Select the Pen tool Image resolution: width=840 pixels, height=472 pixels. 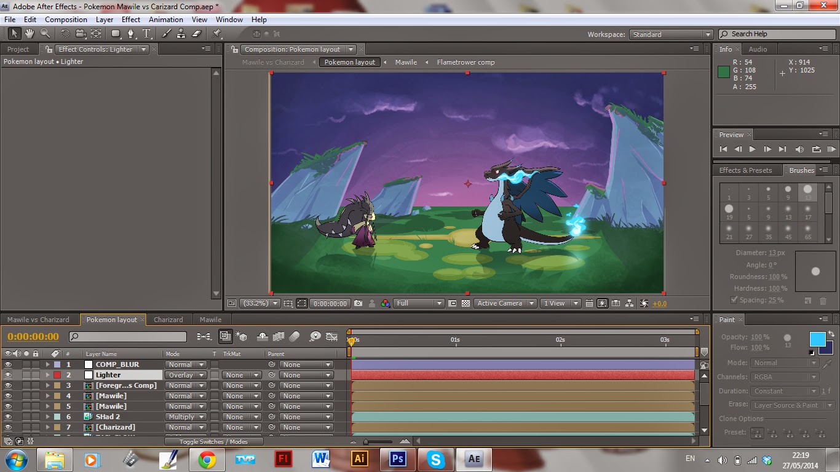131,34
